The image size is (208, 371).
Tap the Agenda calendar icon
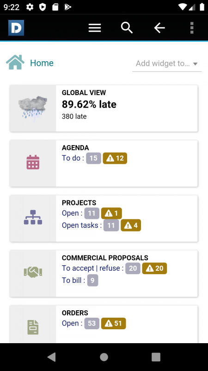[x=33, y=162]
